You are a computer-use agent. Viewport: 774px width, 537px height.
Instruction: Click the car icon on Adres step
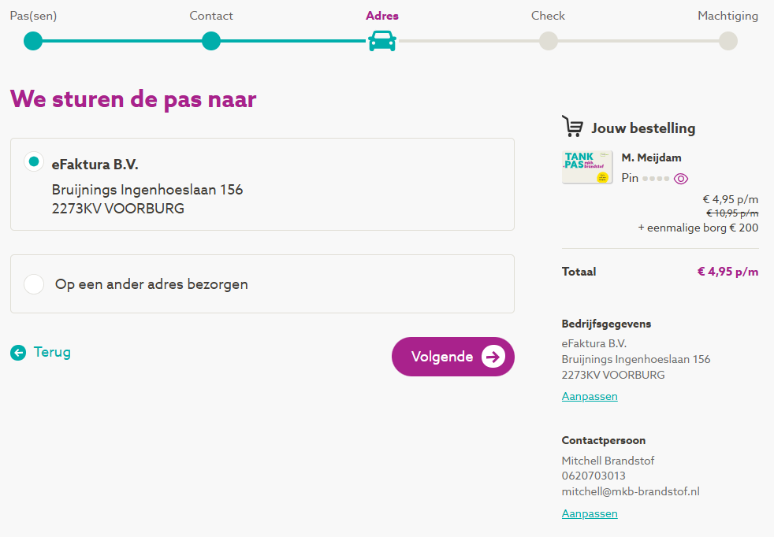coord(382,41)
